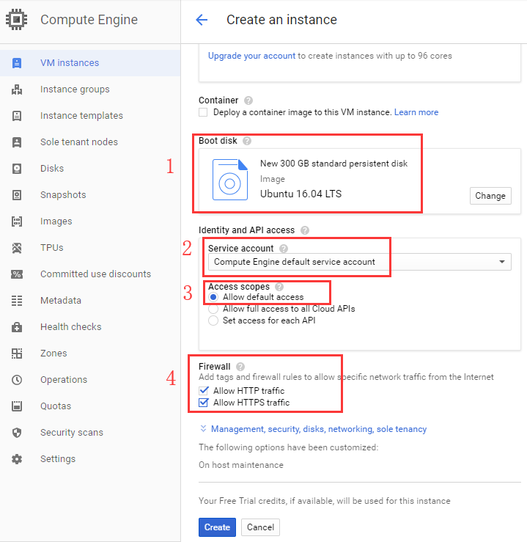Click the Snapshots sidebar icon

tap(17, 195)
